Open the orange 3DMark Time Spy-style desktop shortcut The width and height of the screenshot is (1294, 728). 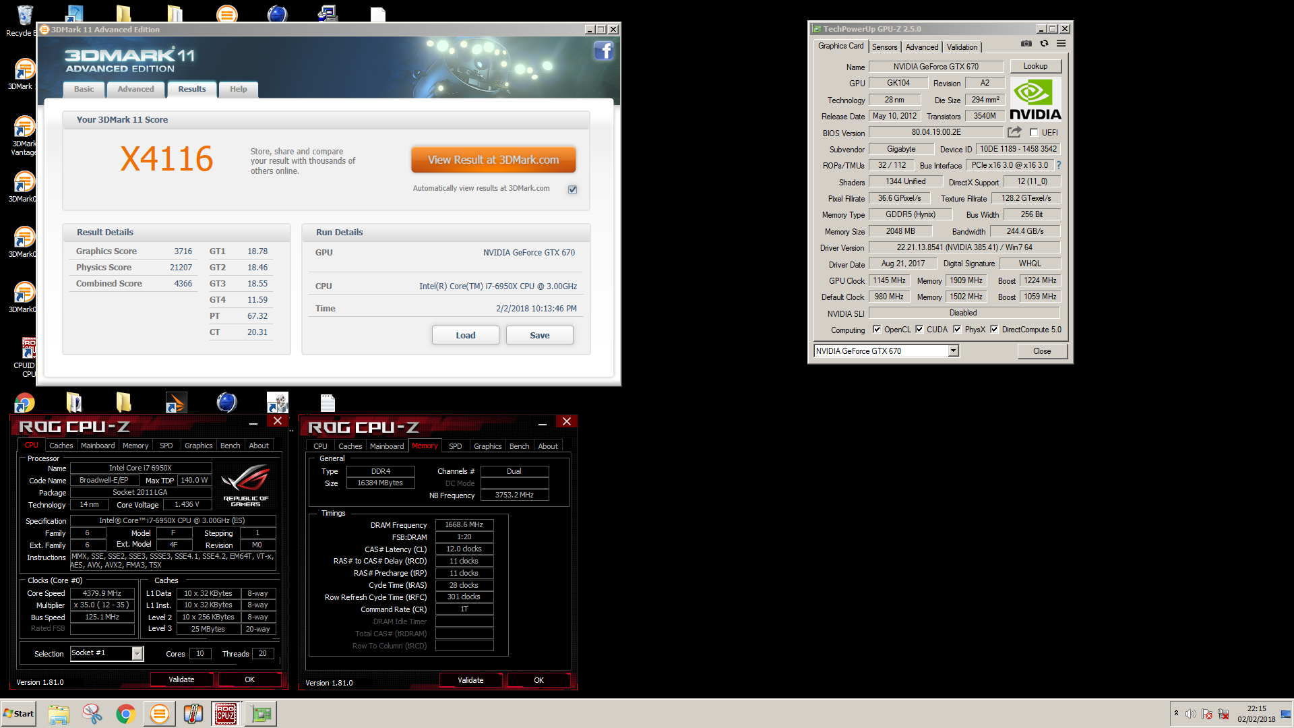click(x=175, y=402)
